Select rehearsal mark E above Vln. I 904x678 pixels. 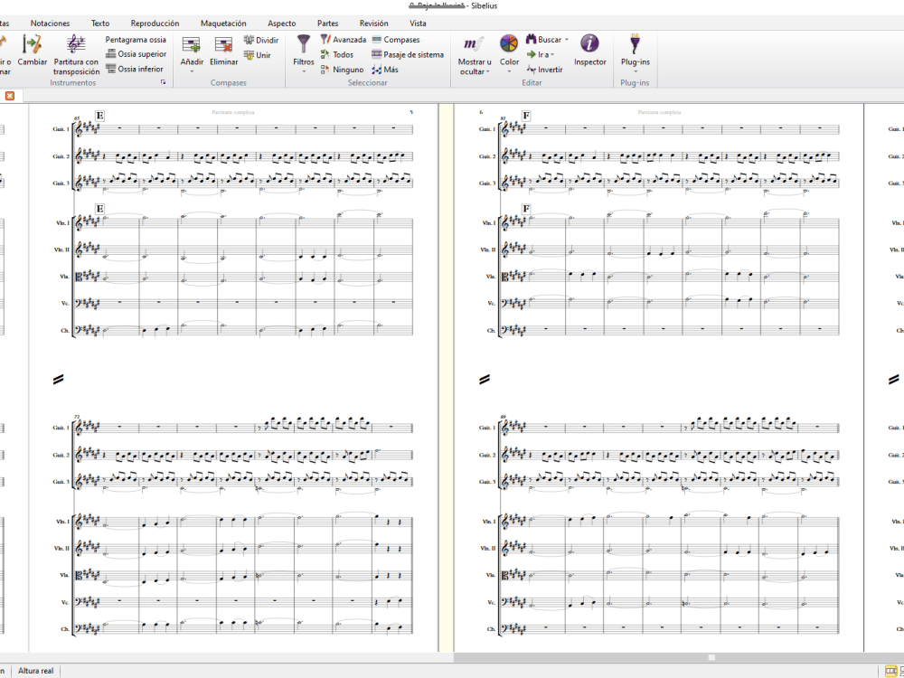[99, 209]
